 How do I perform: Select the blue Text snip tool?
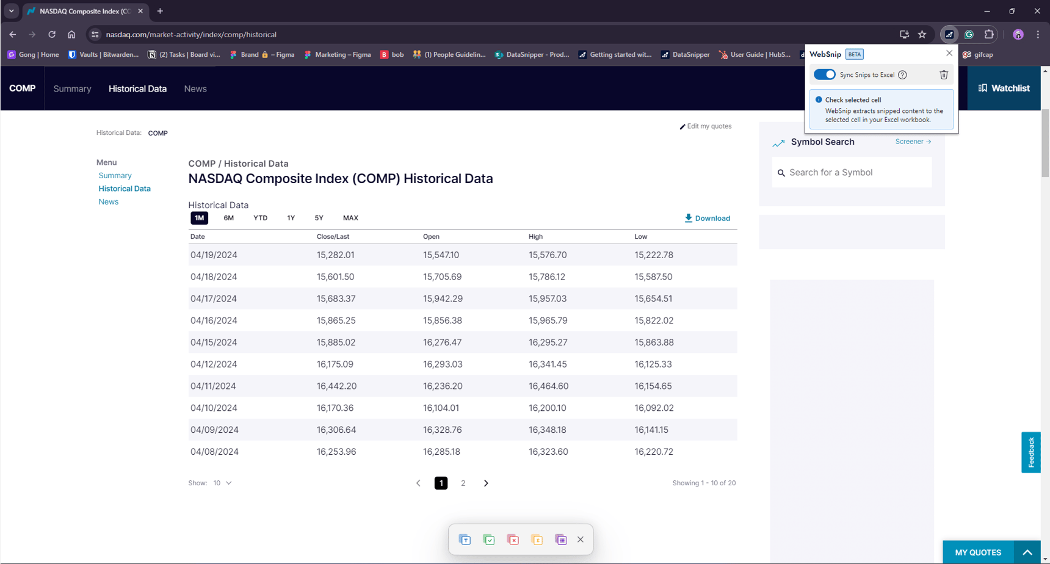(x=465, y=540)
